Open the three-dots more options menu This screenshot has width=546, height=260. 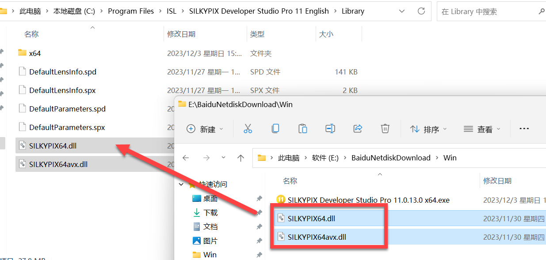pos(524,129)
